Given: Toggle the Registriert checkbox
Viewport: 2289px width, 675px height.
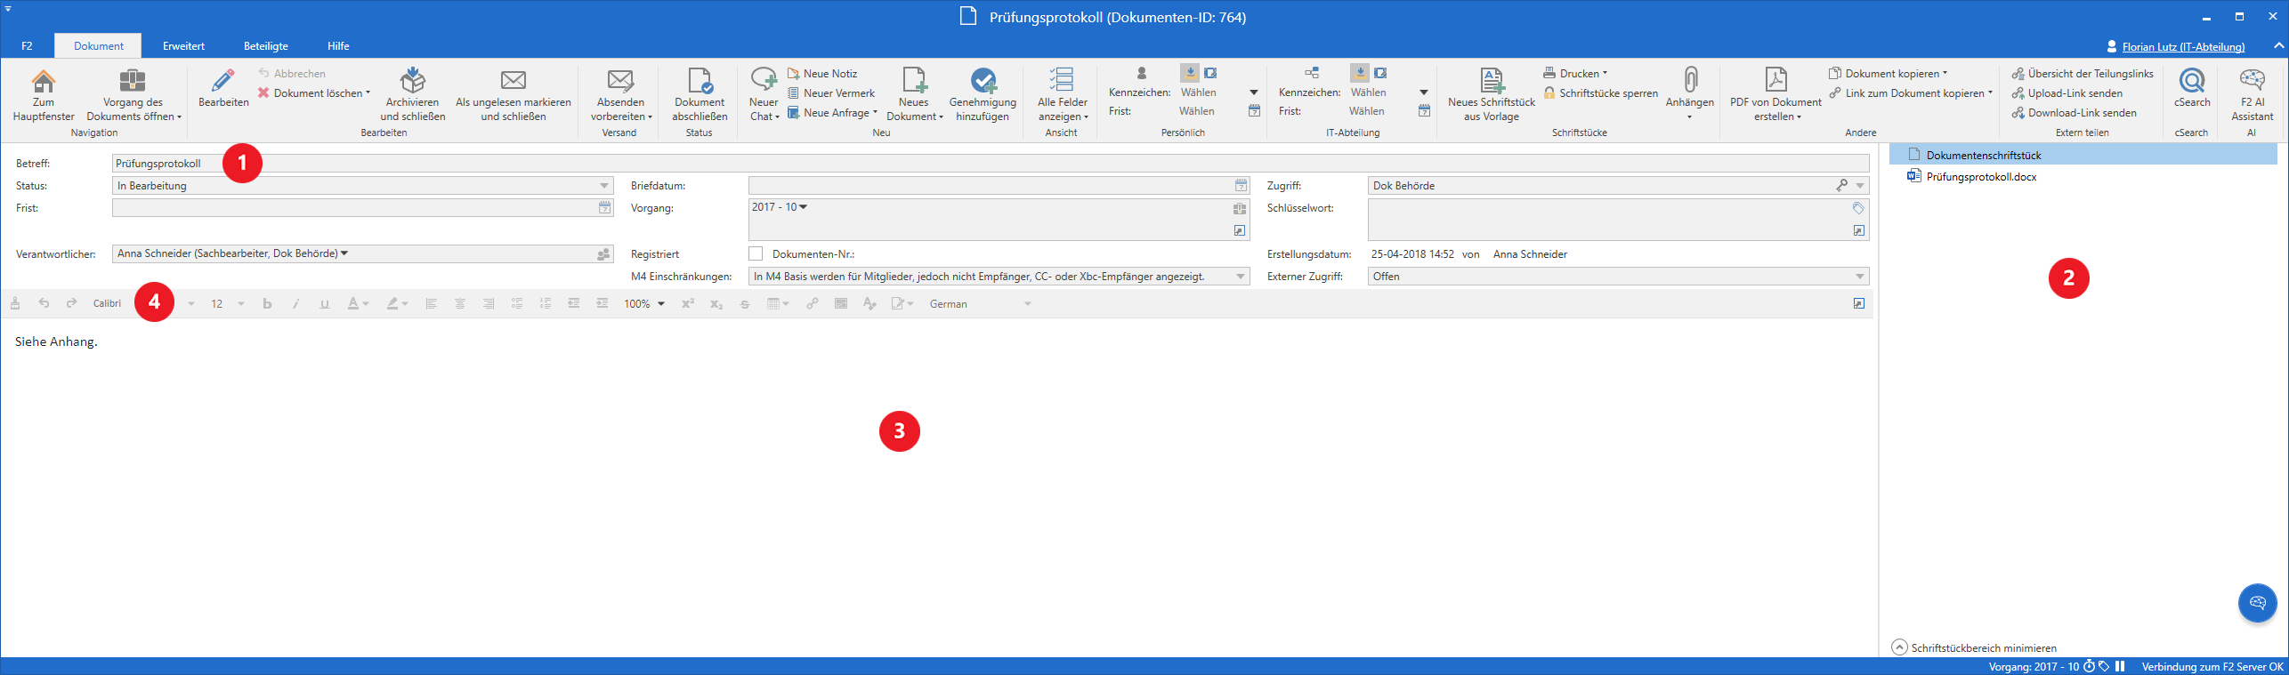Looking at the screenshot, I should (756, 253).
